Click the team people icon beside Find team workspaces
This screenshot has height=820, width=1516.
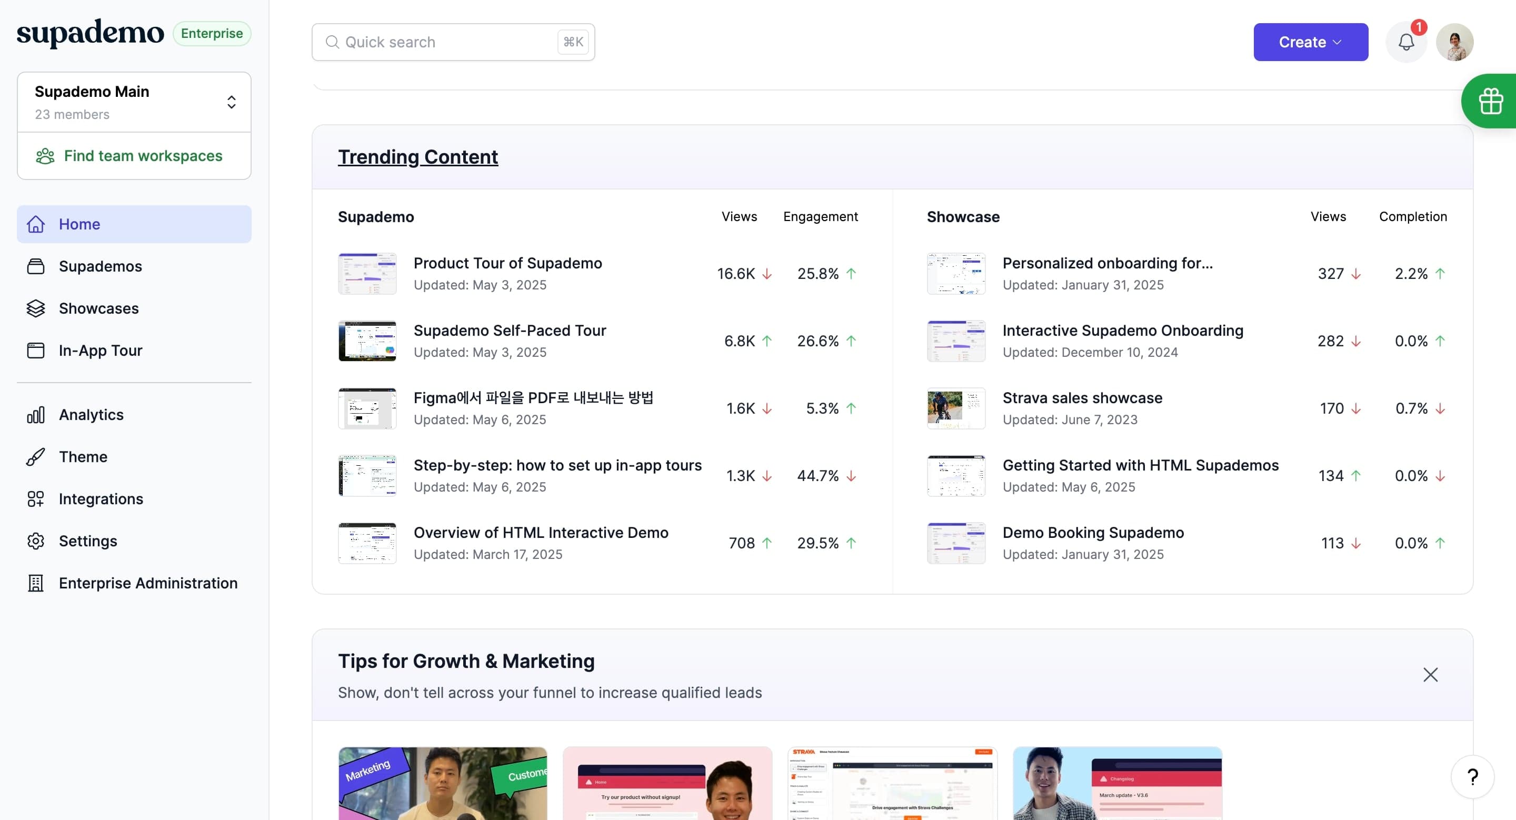coord(45,156)
